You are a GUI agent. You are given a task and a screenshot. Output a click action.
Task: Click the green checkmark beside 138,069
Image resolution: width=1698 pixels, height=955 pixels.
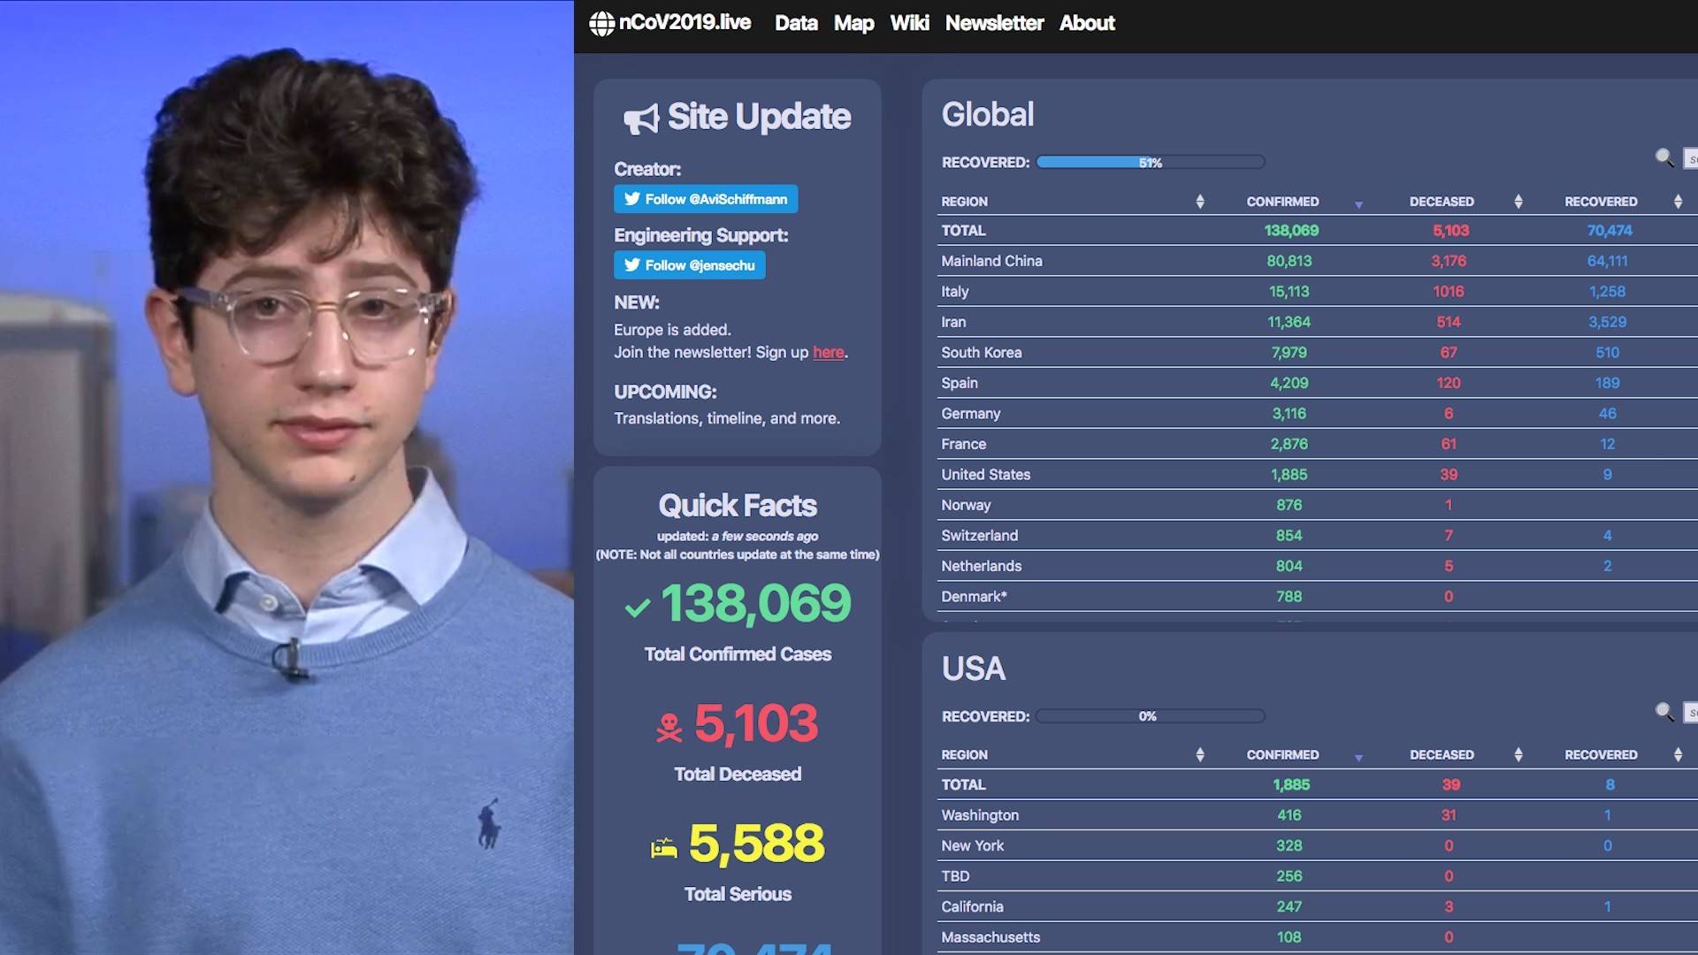[636, 606]
